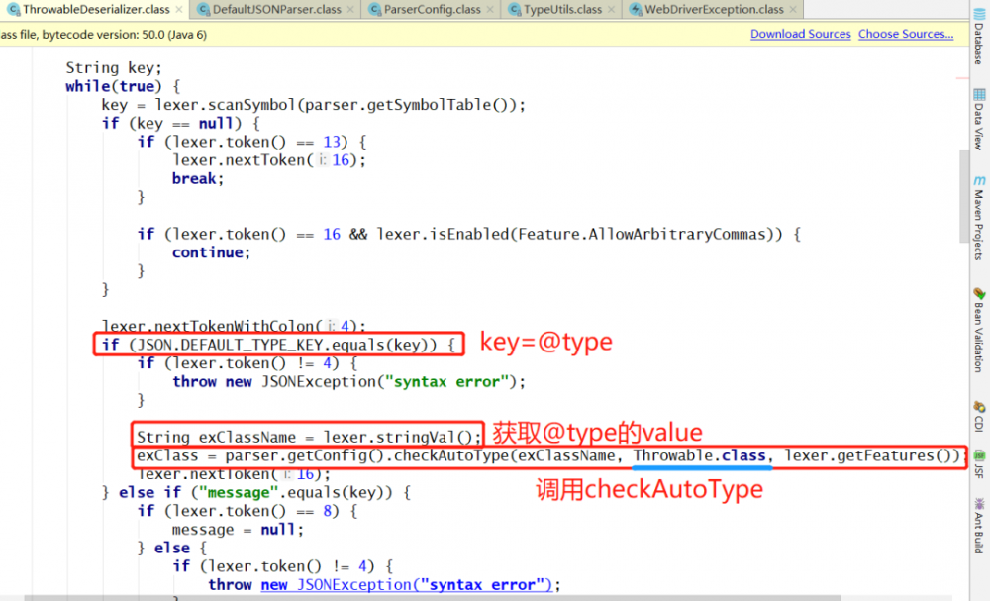Click the Download Sources link
The image size is (990, 601).
coord(800,34)
